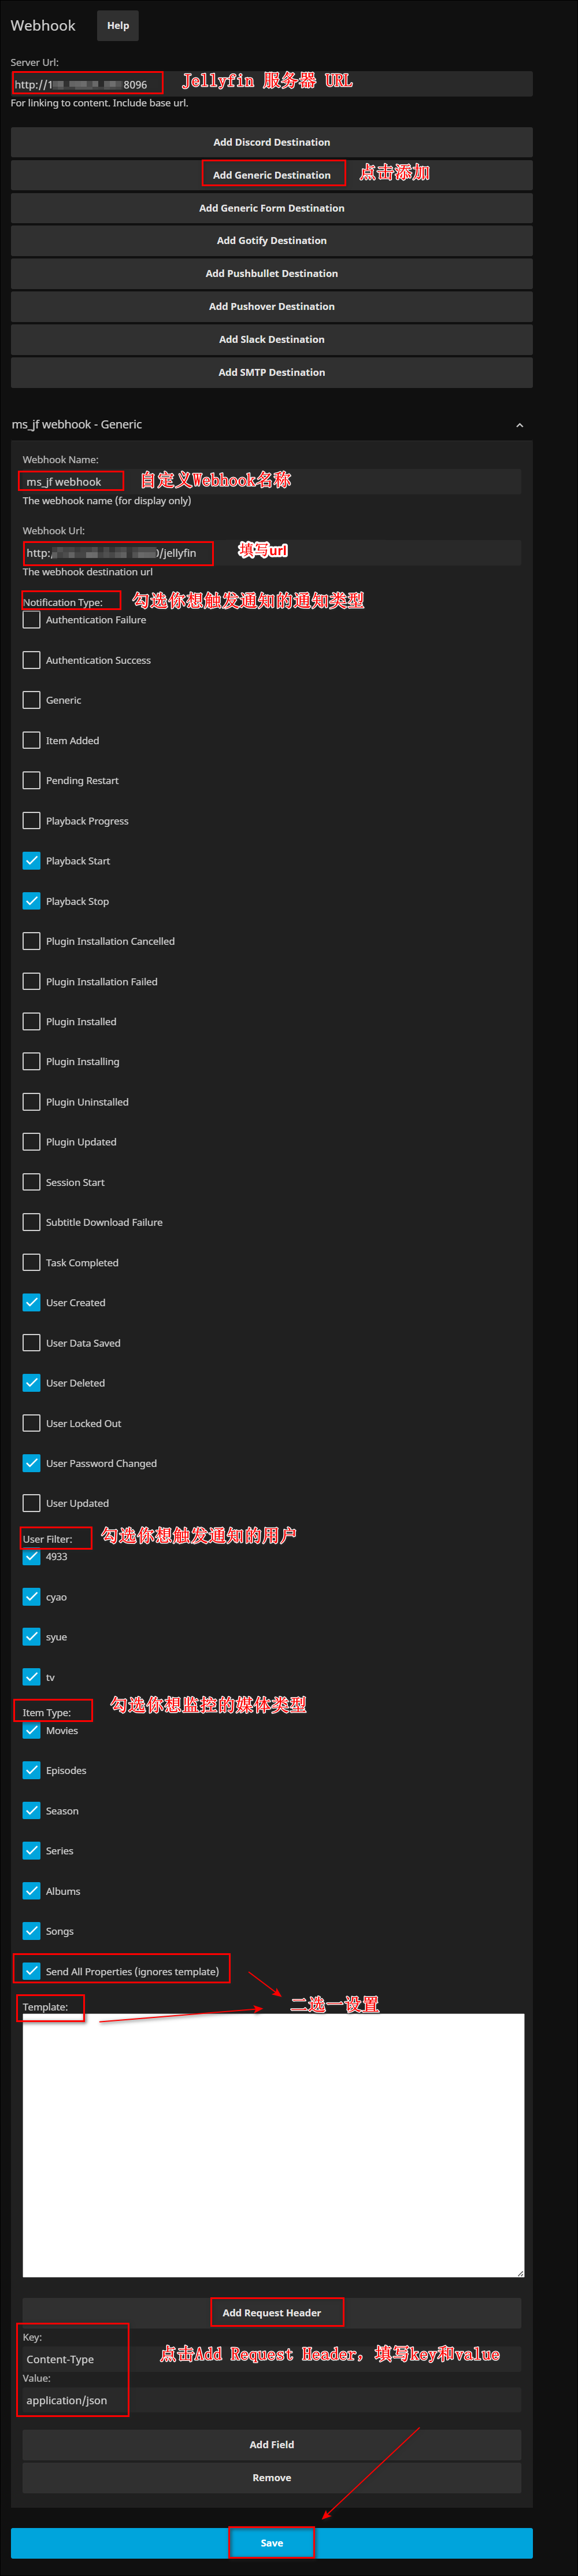Disable Playback Start notifications
578x2576 pixels.
pos(31,860)
